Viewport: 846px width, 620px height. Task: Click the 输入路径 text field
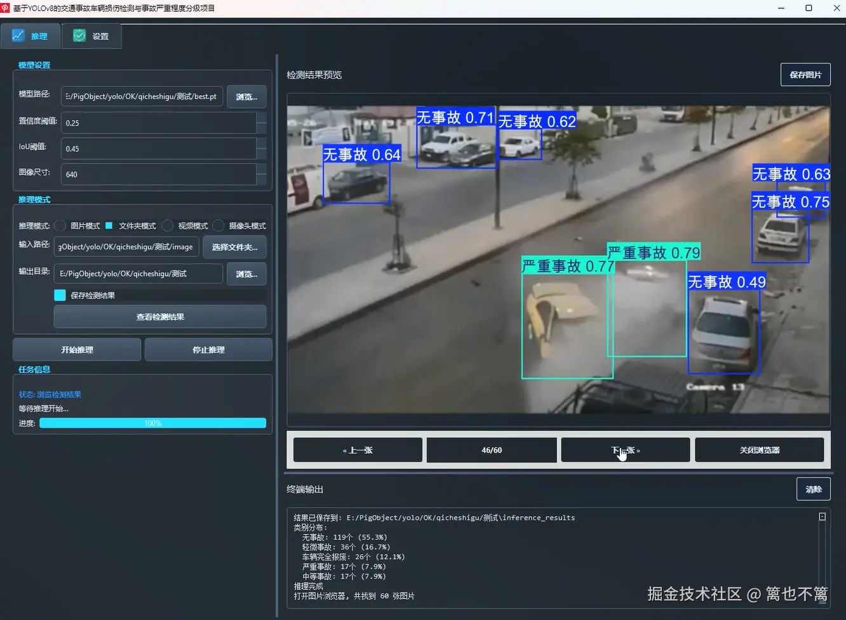(x=126, y=247)
